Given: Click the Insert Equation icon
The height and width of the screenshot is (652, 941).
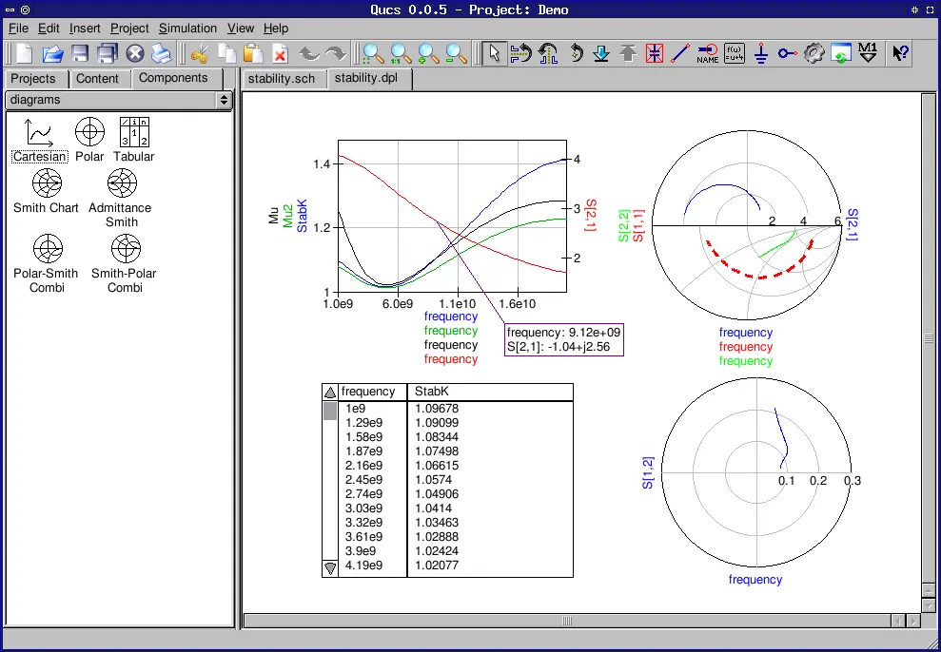Looking at the screenshot, I should coord(735,53).
